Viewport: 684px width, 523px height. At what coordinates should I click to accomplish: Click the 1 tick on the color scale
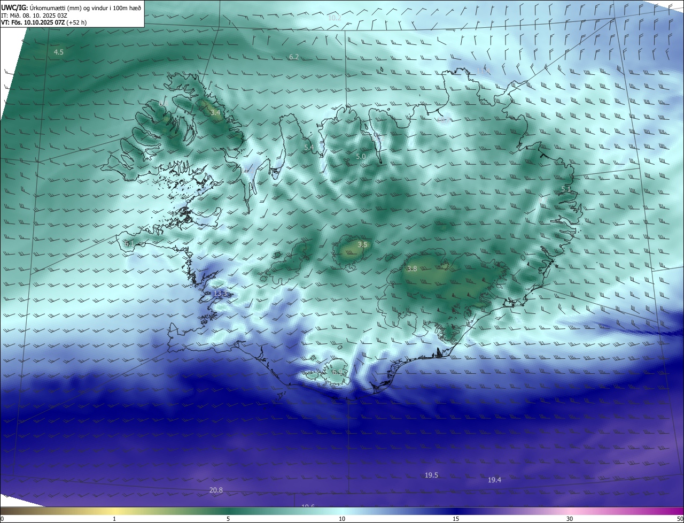click(115, 519)
